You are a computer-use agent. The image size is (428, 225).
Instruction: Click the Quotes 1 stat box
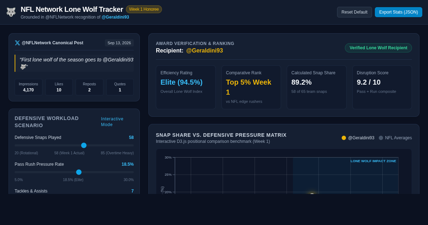click(120, 87)
